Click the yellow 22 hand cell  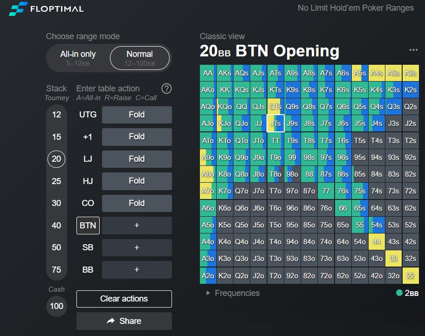(x=411, y=276)
